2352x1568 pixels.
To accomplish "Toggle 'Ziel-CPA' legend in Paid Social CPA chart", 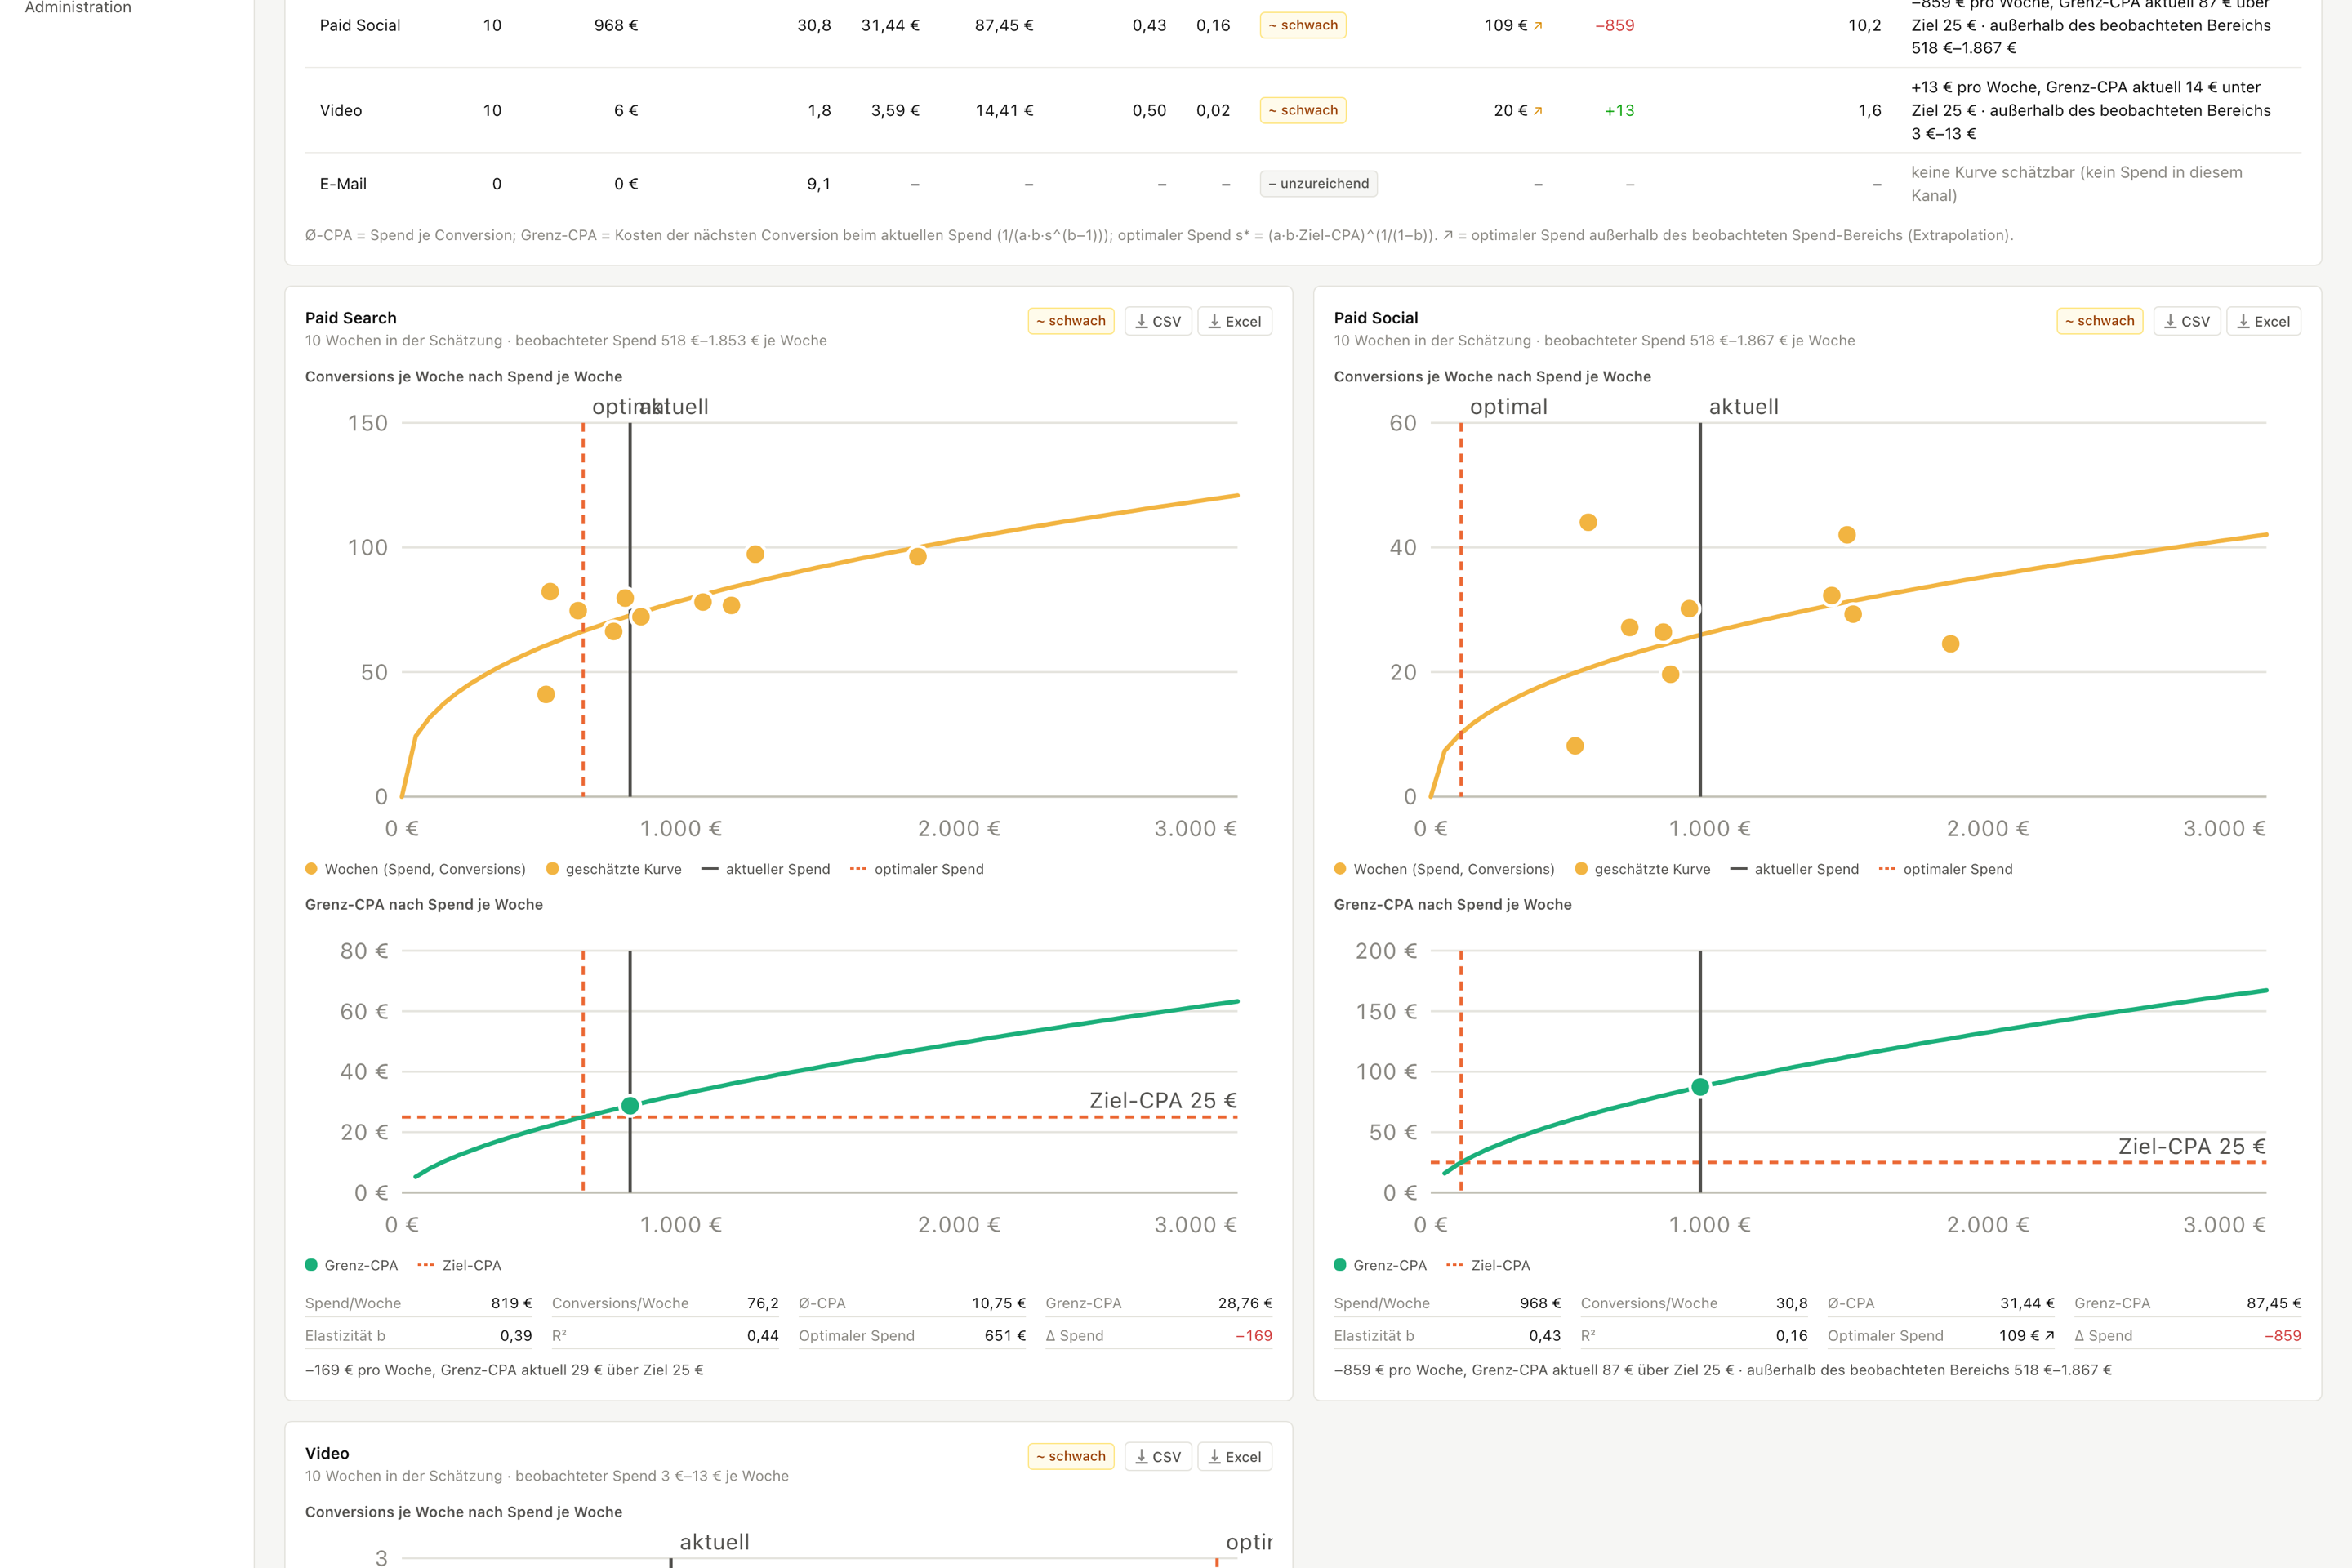I will pos(1488,1265).
